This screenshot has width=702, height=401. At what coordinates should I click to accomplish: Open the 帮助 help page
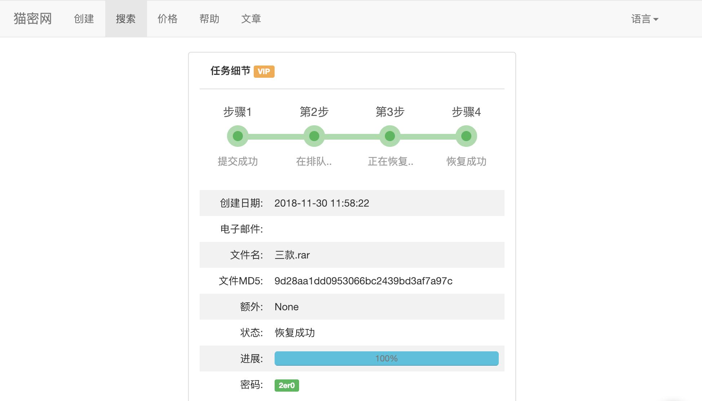tap(209, 19)
